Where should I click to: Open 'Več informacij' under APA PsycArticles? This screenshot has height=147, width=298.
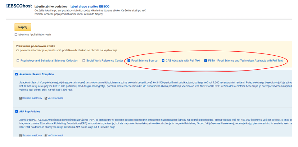(x=55, y=136)
